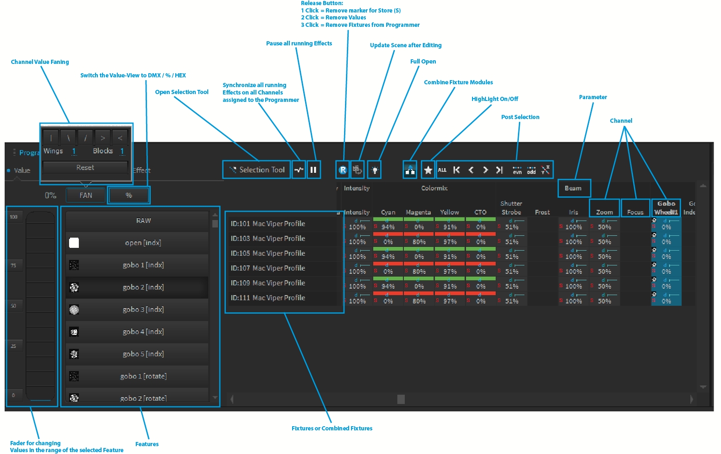Switch to the Value tab
Image resolution: width=721 pixels, height=454 pixels.
point(22,170)
